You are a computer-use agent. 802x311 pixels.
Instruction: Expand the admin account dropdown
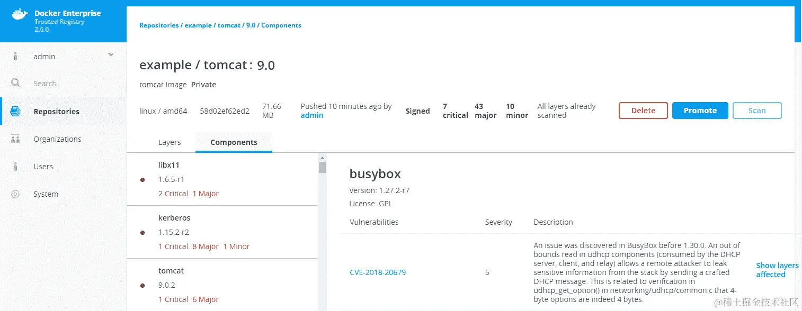pyautogui.click(x=111, y=54)
